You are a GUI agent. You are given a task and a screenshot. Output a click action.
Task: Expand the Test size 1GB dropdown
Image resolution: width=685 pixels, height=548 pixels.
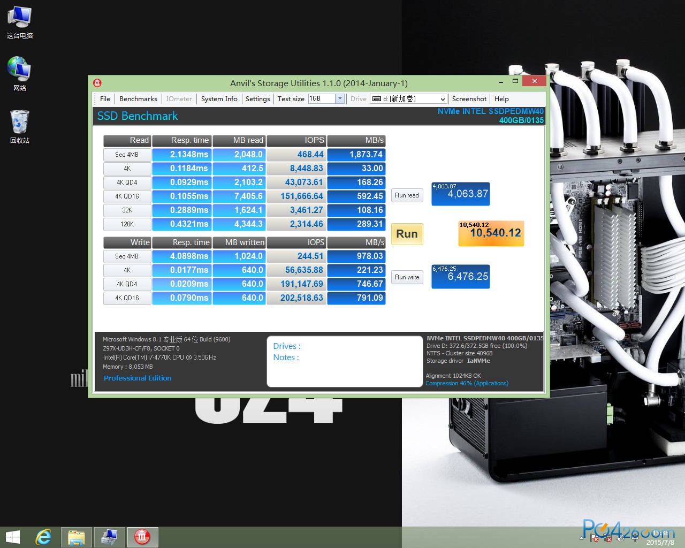point(339,98)
